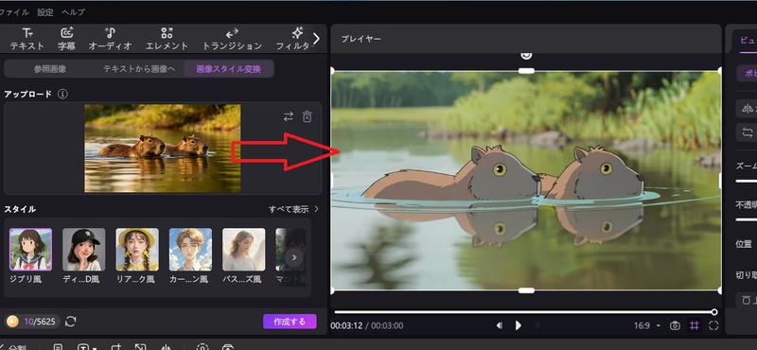Play the preview in the player
The image size is (757, 350).
(x=518, y=325)
